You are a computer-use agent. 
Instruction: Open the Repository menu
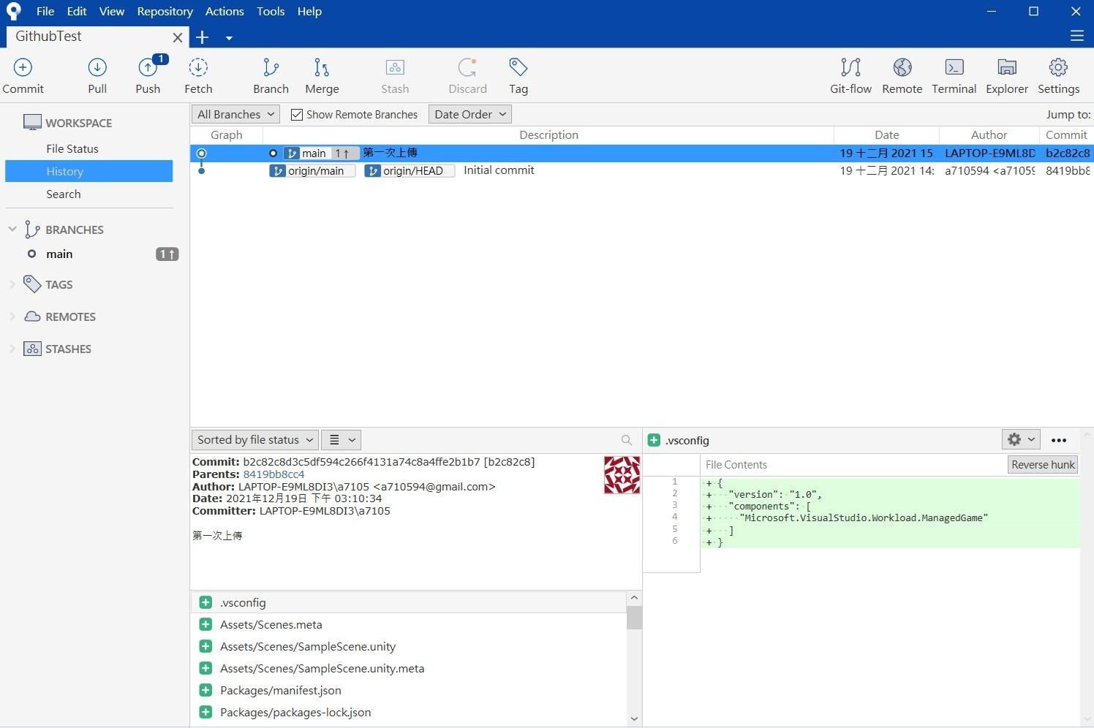165,12
